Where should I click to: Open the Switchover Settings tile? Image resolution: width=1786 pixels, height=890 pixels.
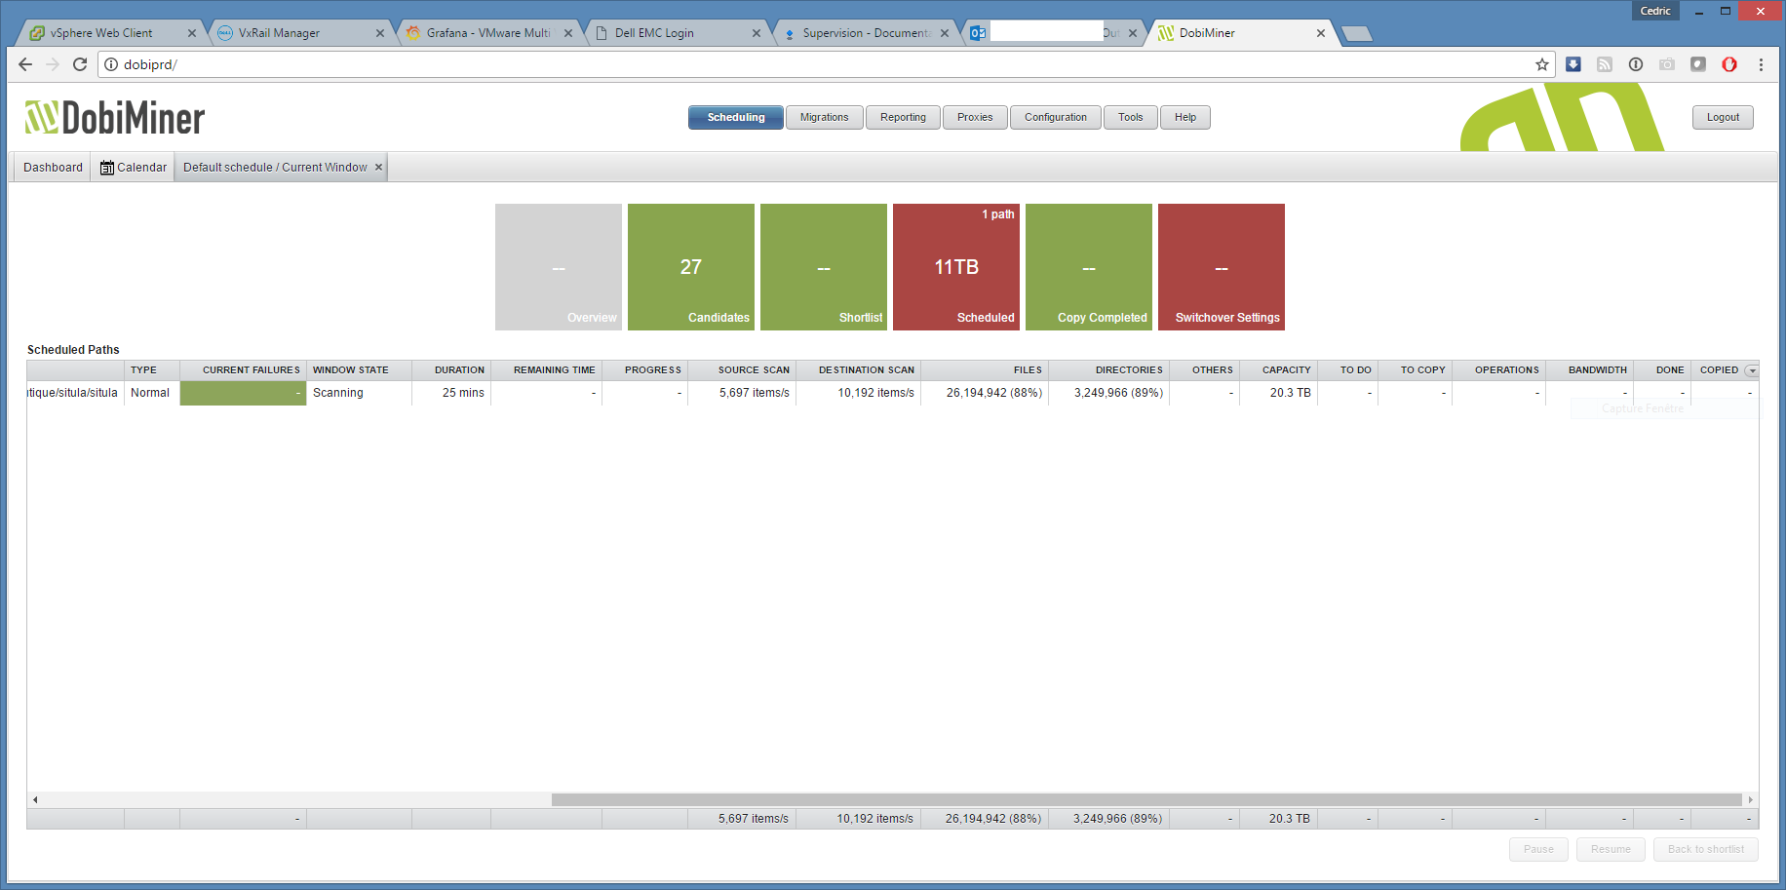point(1222,267)
